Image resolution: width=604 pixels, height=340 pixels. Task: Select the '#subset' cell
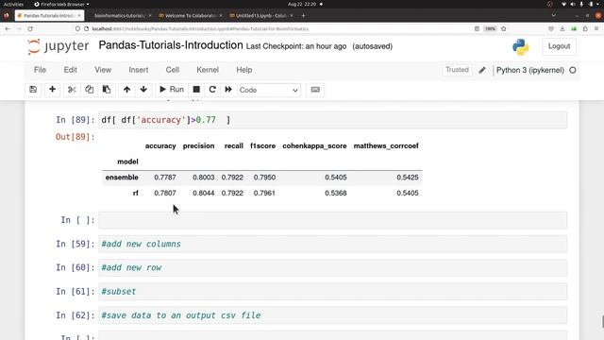332,292
